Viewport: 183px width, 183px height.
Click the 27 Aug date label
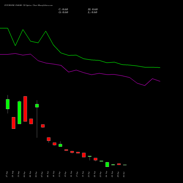tap(7, 174)
